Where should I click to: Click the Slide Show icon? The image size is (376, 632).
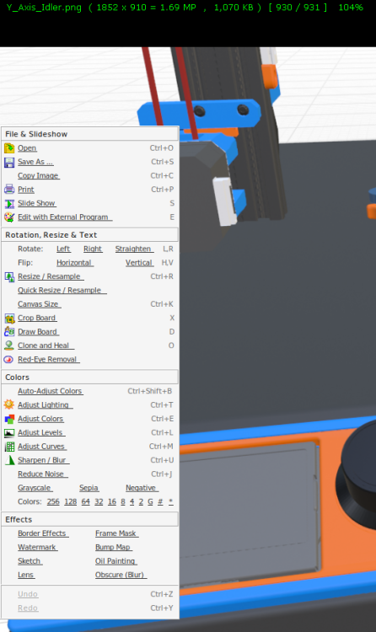tap(9, 204)
